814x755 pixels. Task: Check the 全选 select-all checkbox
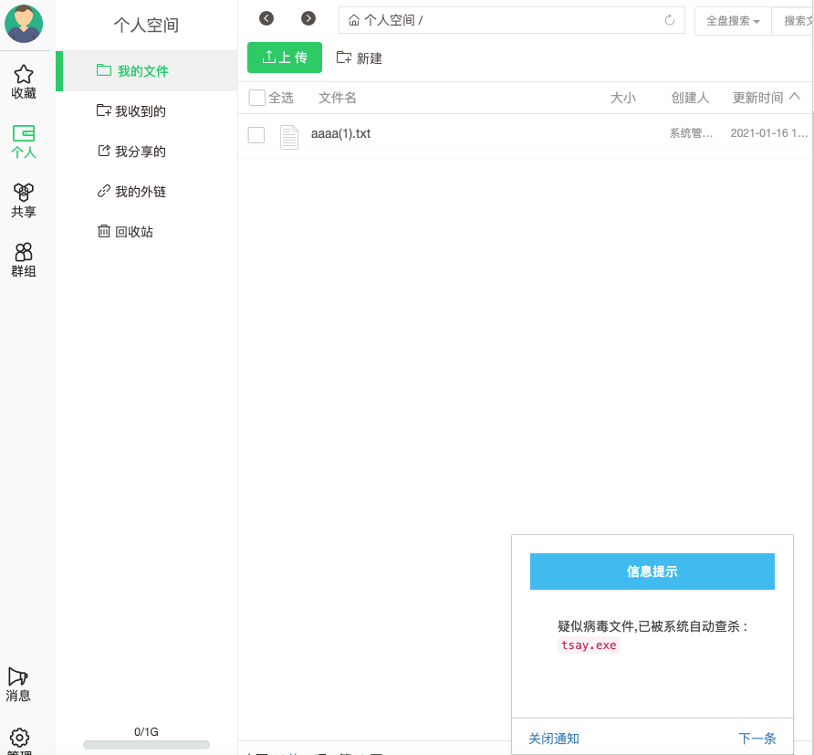point(257,98)
